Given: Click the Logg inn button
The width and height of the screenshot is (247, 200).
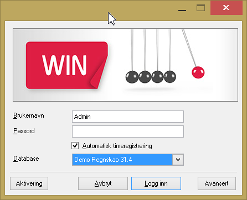Looking at the screenshot, I should point(156,183).
